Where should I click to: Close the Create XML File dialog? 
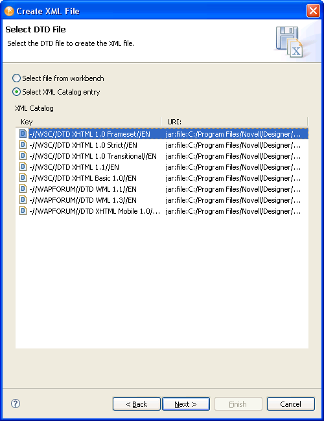click(313, 11)
